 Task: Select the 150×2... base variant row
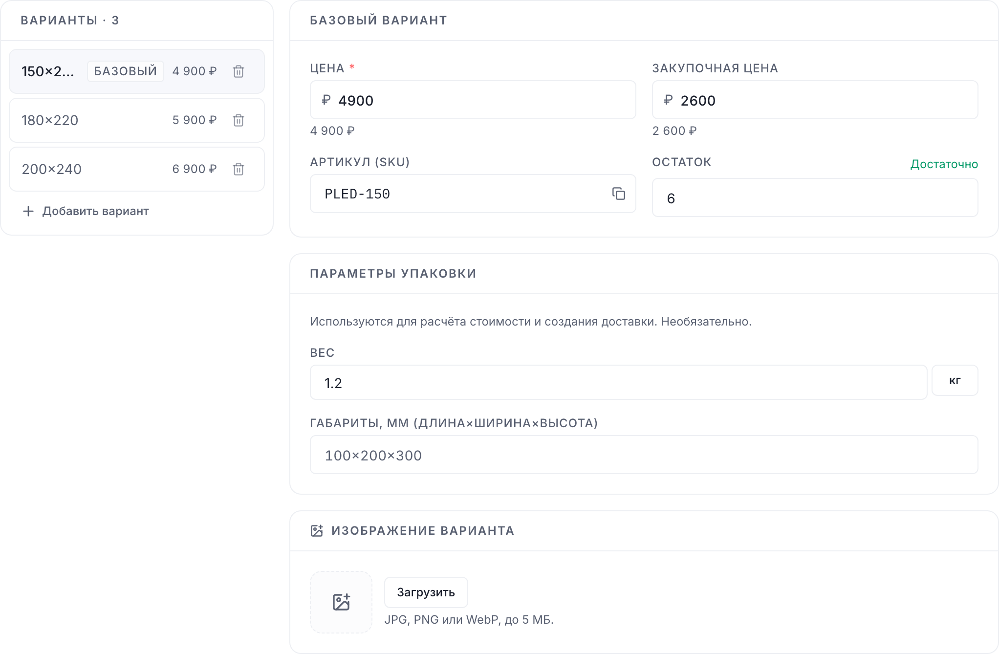137,71
